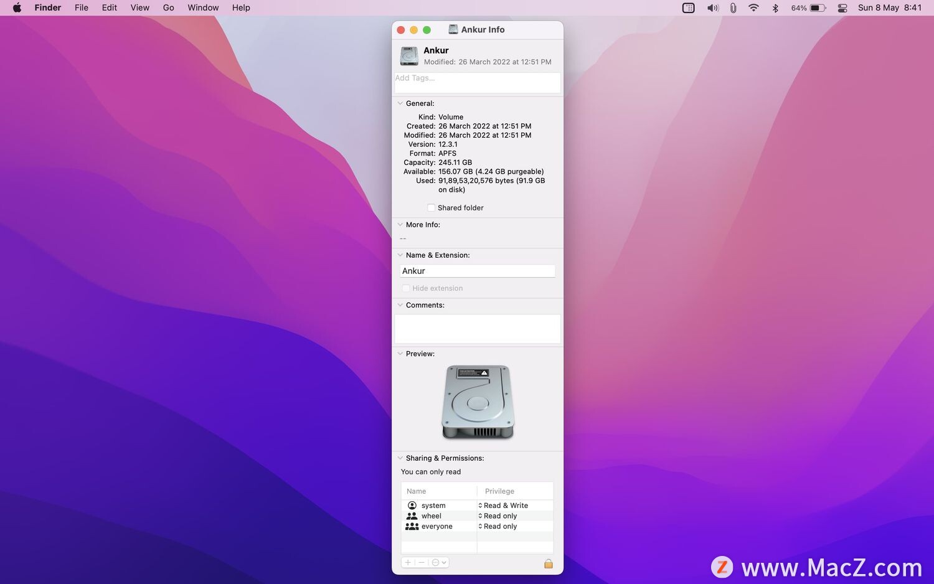Screen dimensions: 934x584
Task: Toggle the Hide extension checkbox
Action: click(x=406, y=288)
